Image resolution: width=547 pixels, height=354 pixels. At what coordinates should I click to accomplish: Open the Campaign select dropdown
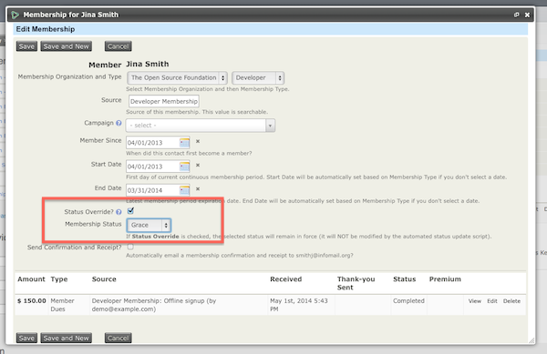[201, 126]
